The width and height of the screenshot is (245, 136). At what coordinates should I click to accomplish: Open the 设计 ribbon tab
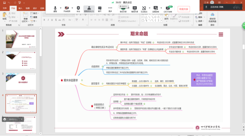35,8
